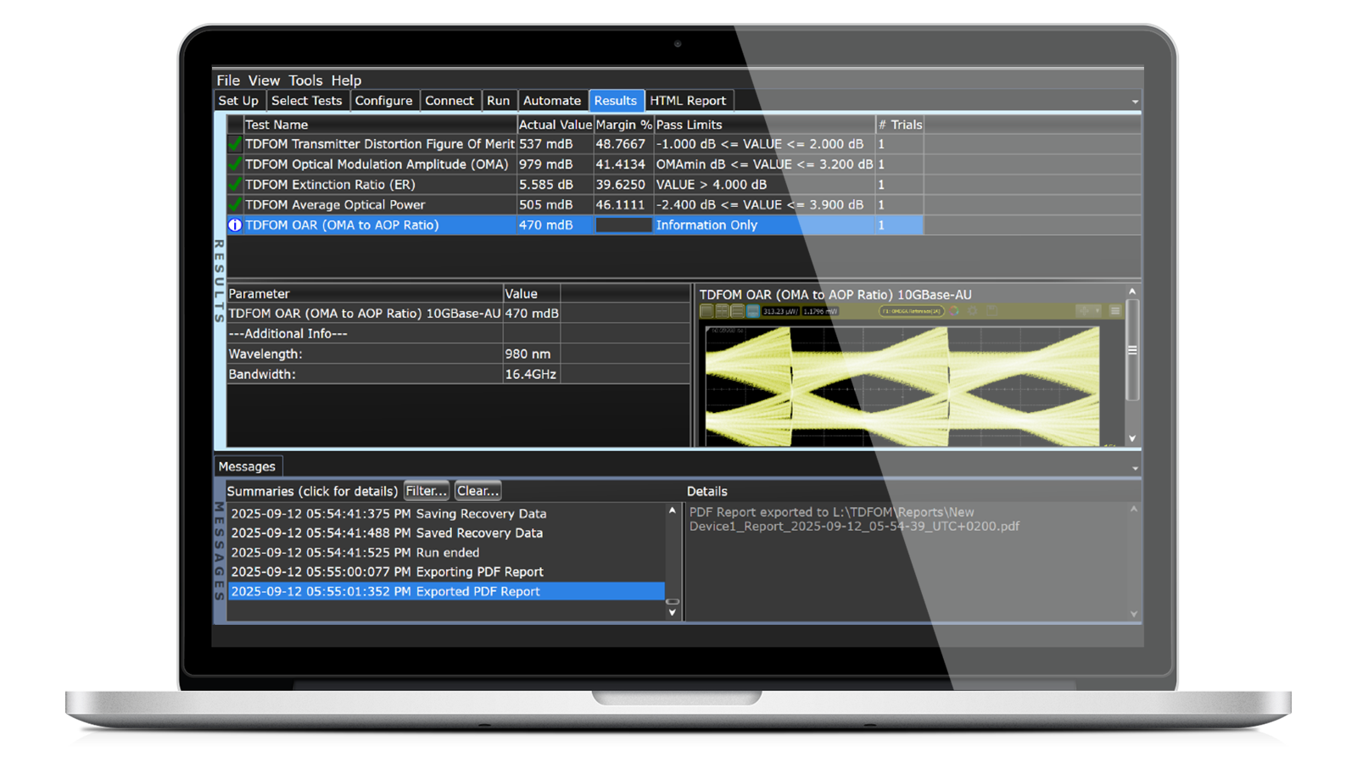Click the 'Exporting PDF Report' message
The height and width of the screenshot is (763, 1357).
click(446, 572)
